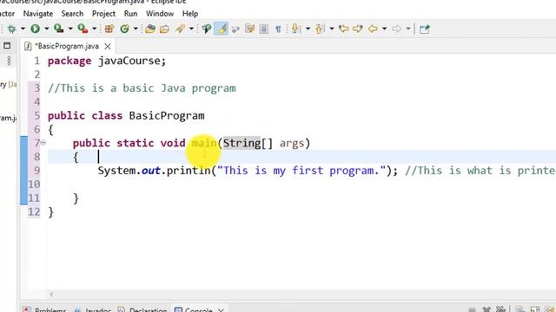Click the Previous Annotation up-arrow icon

pyautogui.click(x=319, y=29)
